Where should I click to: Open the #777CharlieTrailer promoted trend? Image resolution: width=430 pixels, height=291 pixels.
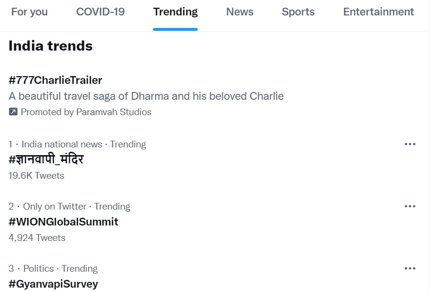[x=55, y=80]
